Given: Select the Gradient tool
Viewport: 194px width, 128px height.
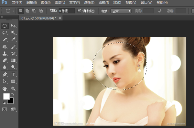Looking at the screenshot, I should click(x=13, y=60).
